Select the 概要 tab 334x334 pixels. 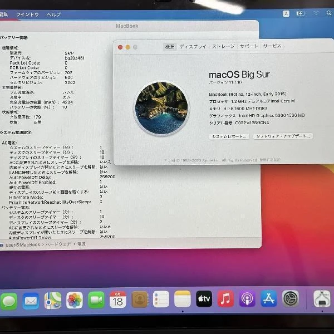(x=170, y=47)
